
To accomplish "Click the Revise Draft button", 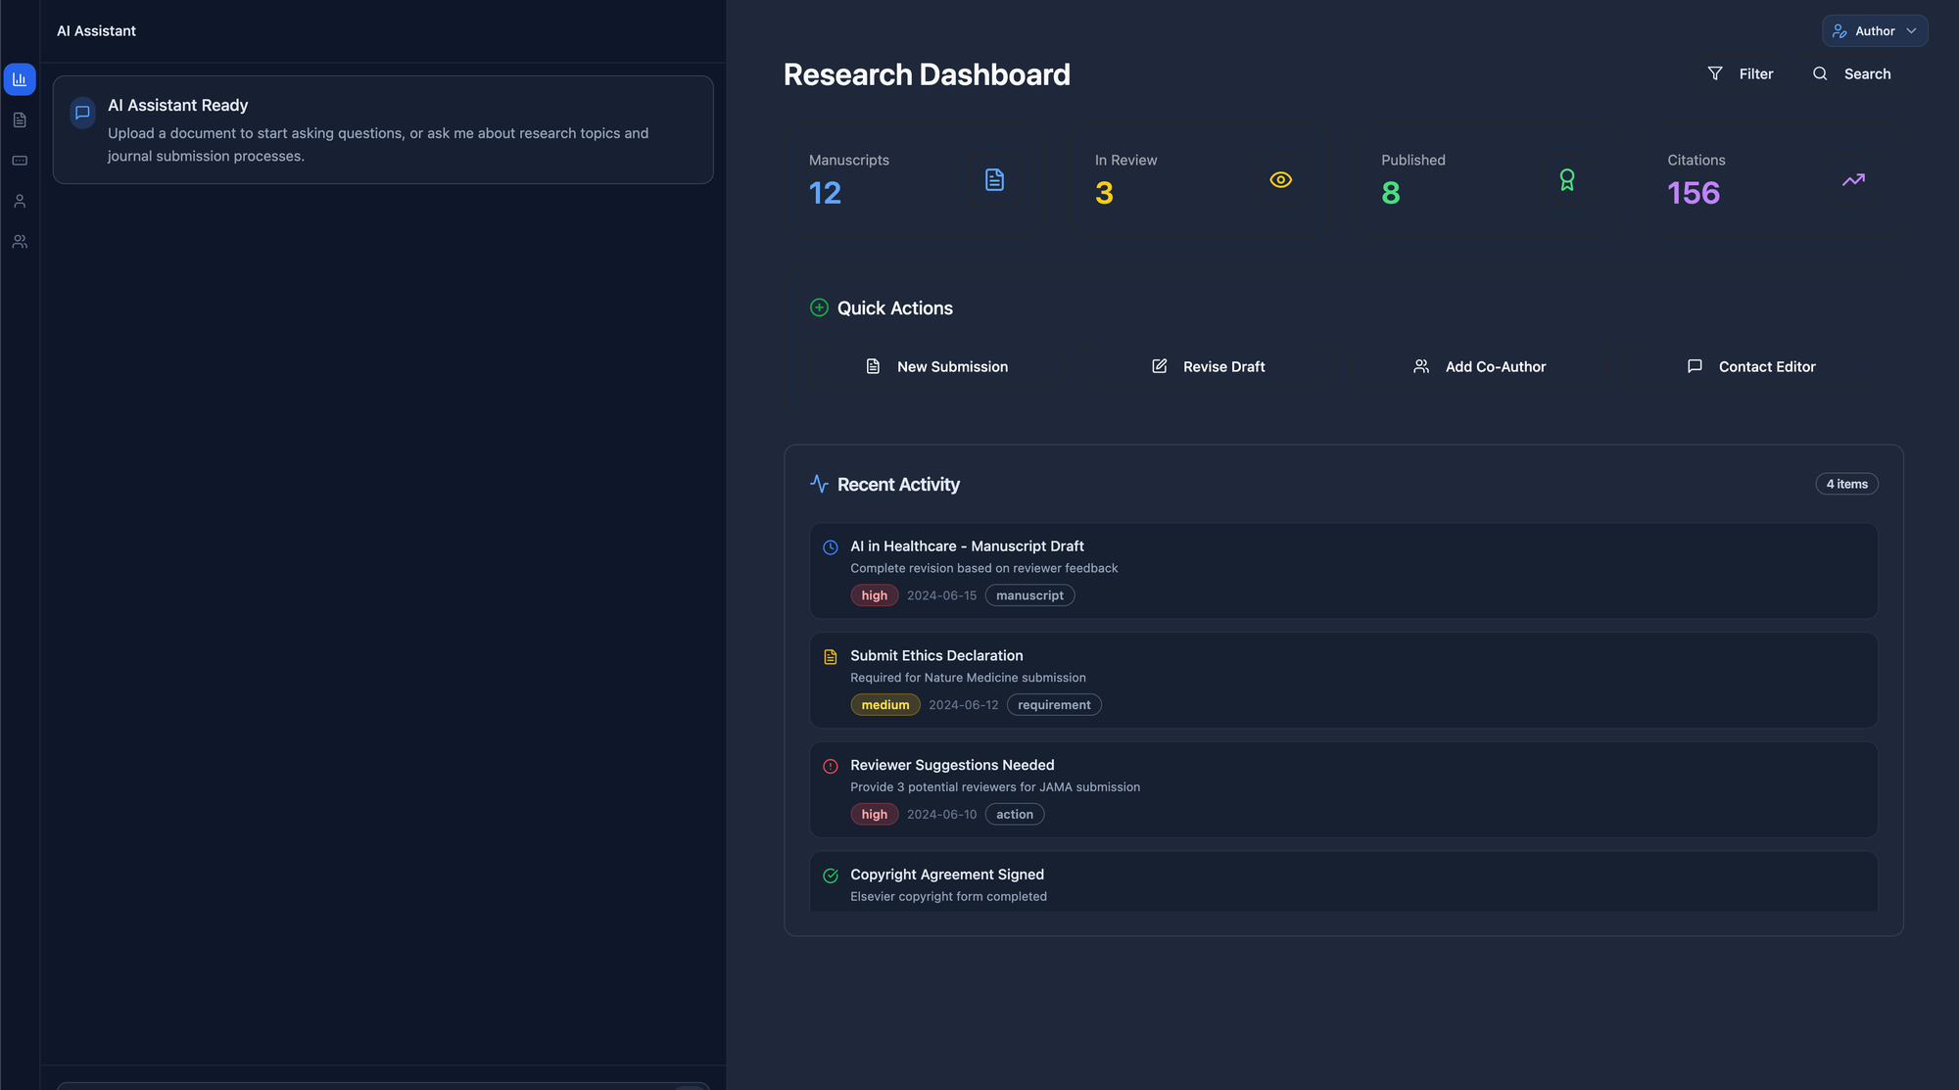I will (1208, 366).
